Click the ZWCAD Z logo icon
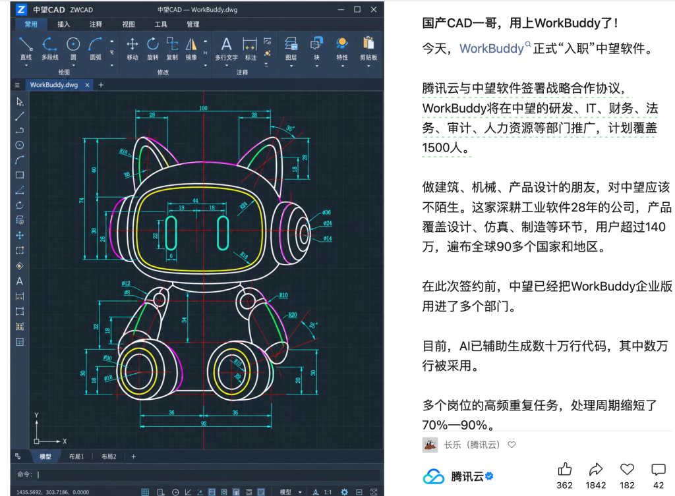The image size is (675, 496). tap(20, 9)
